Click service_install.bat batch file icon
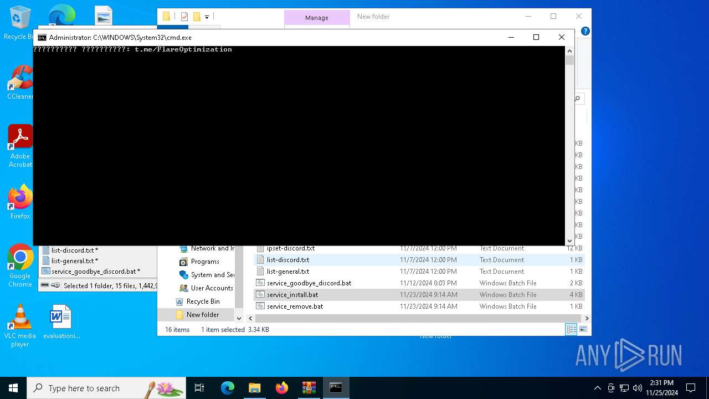The image size is (709, 399). 260,295
